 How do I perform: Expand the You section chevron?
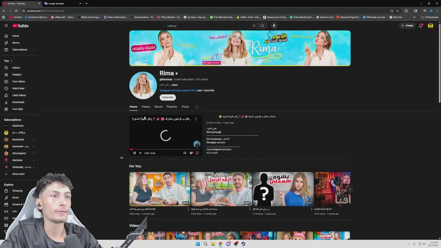(11, 61)
